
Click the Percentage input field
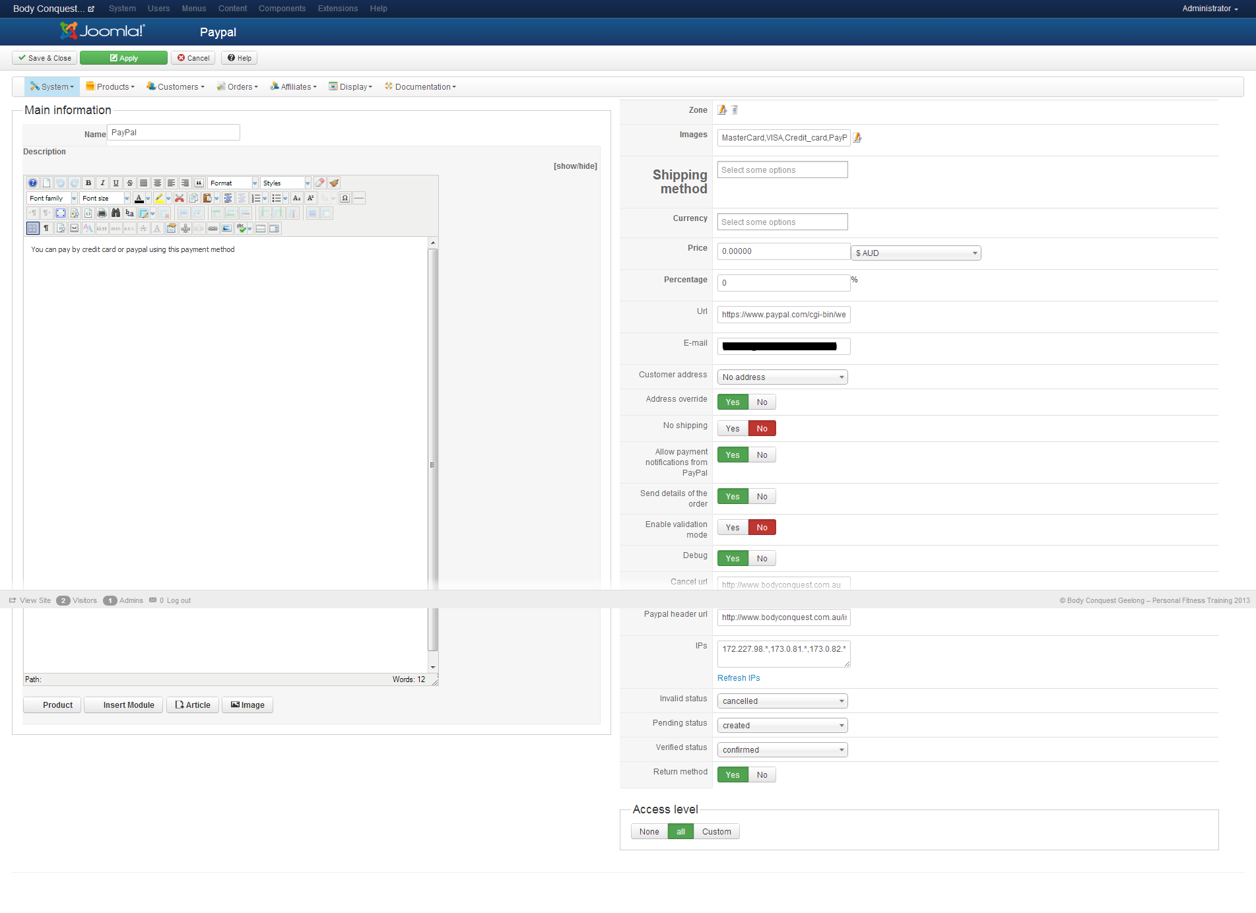pos(784,283)
